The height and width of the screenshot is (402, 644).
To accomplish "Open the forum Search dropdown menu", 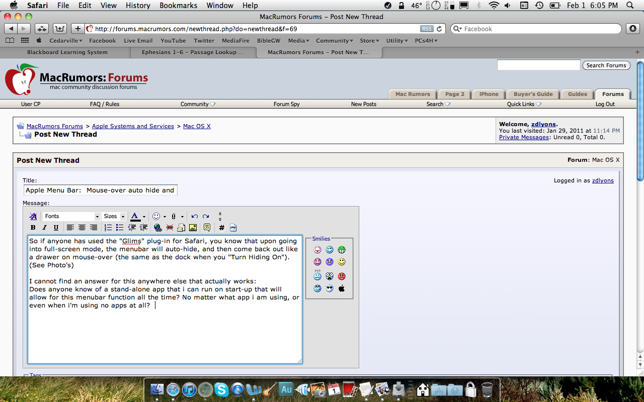I will (438, 104).
